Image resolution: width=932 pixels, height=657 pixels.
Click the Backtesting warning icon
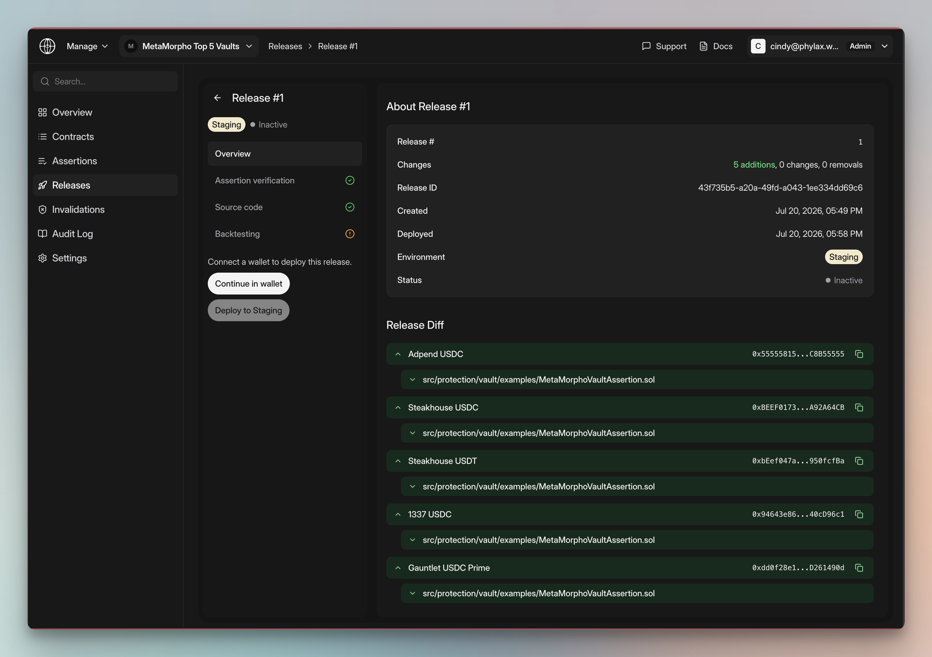click(x=350, y=234)
